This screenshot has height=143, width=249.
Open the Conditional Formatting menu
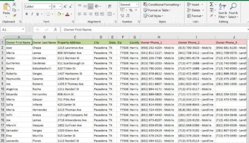[162, 4]
